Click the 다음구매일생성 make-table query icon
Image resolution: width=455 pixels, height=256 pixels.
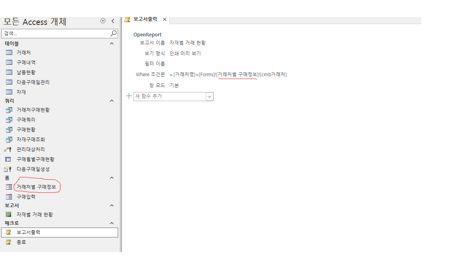pyautogui.click(x=8, y=169)
